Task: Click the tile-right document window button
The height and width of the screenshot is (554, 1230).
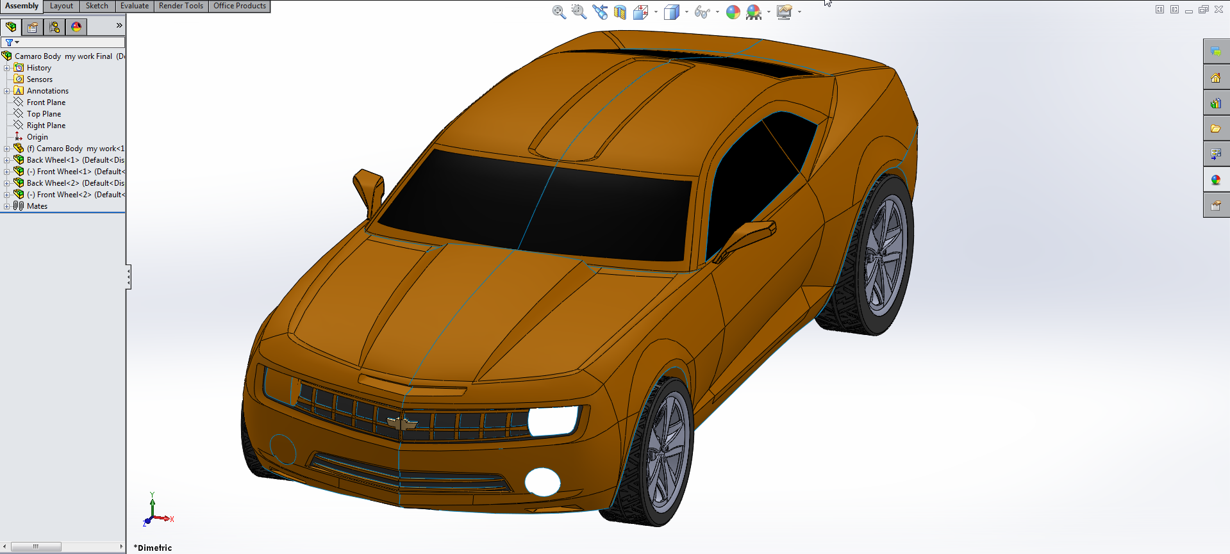Action: click(x=1174, y=10)
